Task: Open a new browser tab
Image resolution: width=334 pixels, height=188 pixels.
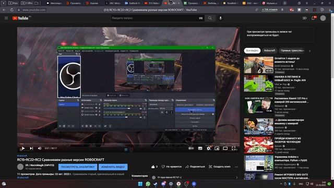Action: [285, 3]
